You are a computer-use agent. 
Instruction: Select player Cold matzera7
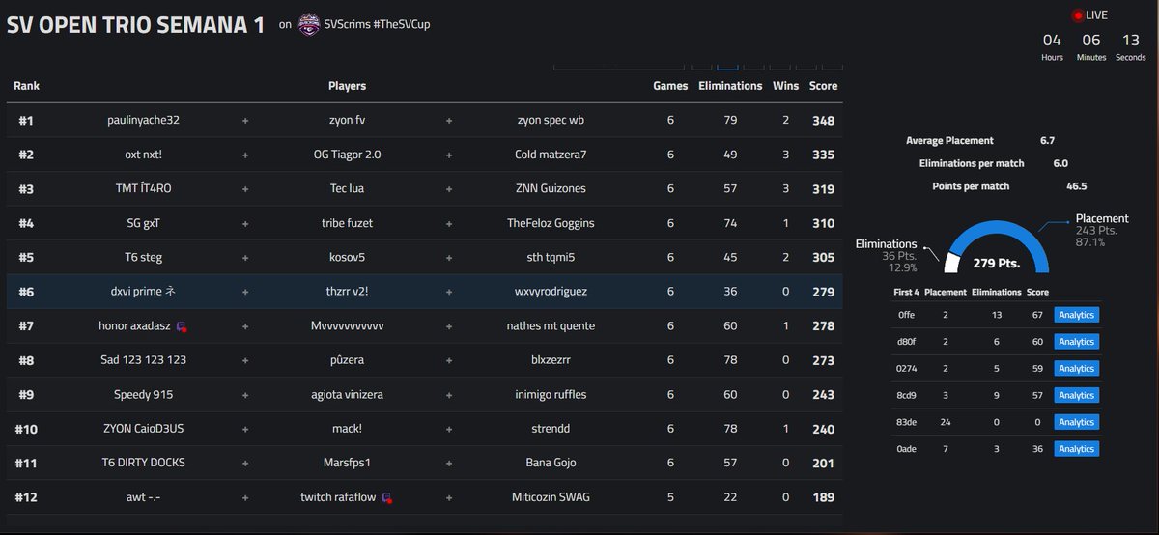click(x=551, y=155)
